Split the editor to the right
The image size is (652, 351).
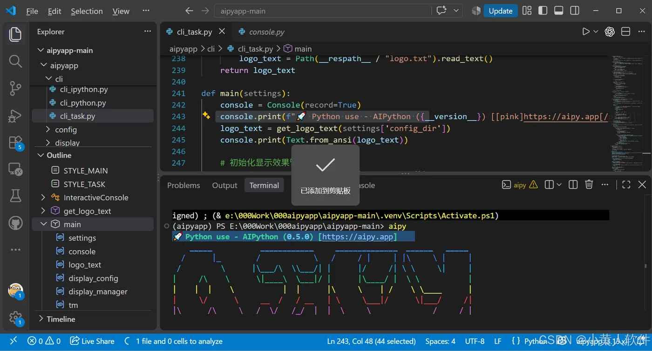pyautogui.click(x=626, y=32)
